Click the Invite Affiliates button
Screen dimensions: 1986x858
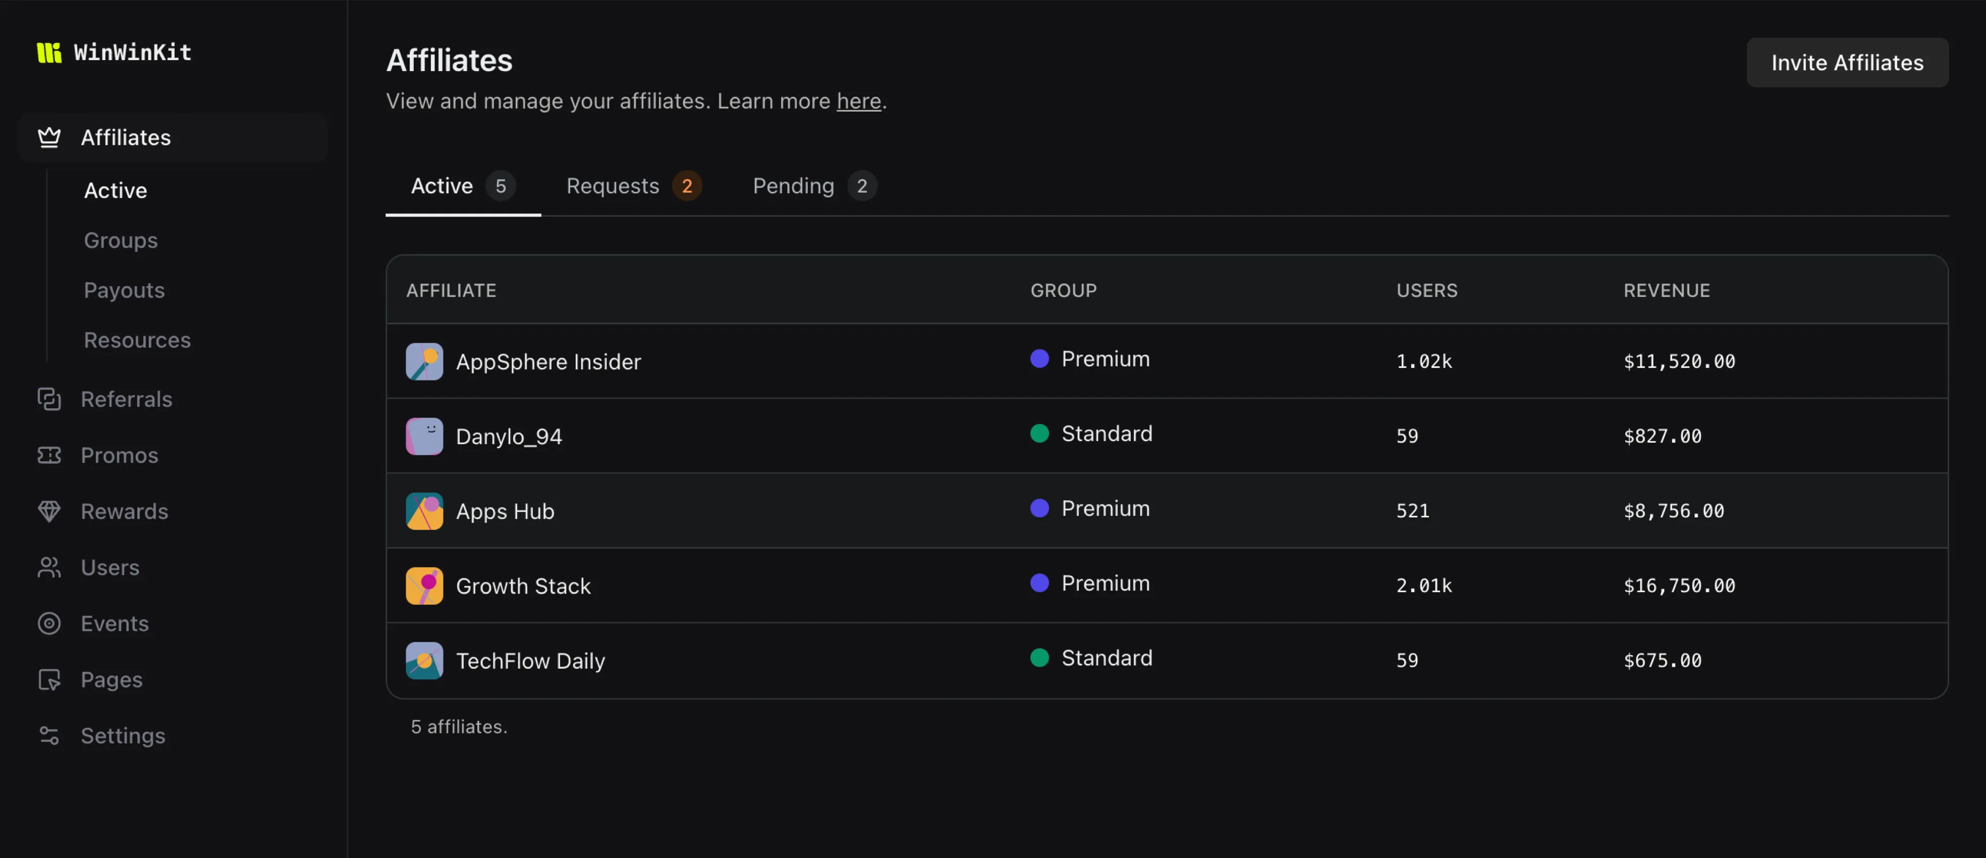tap(1847, 63)
